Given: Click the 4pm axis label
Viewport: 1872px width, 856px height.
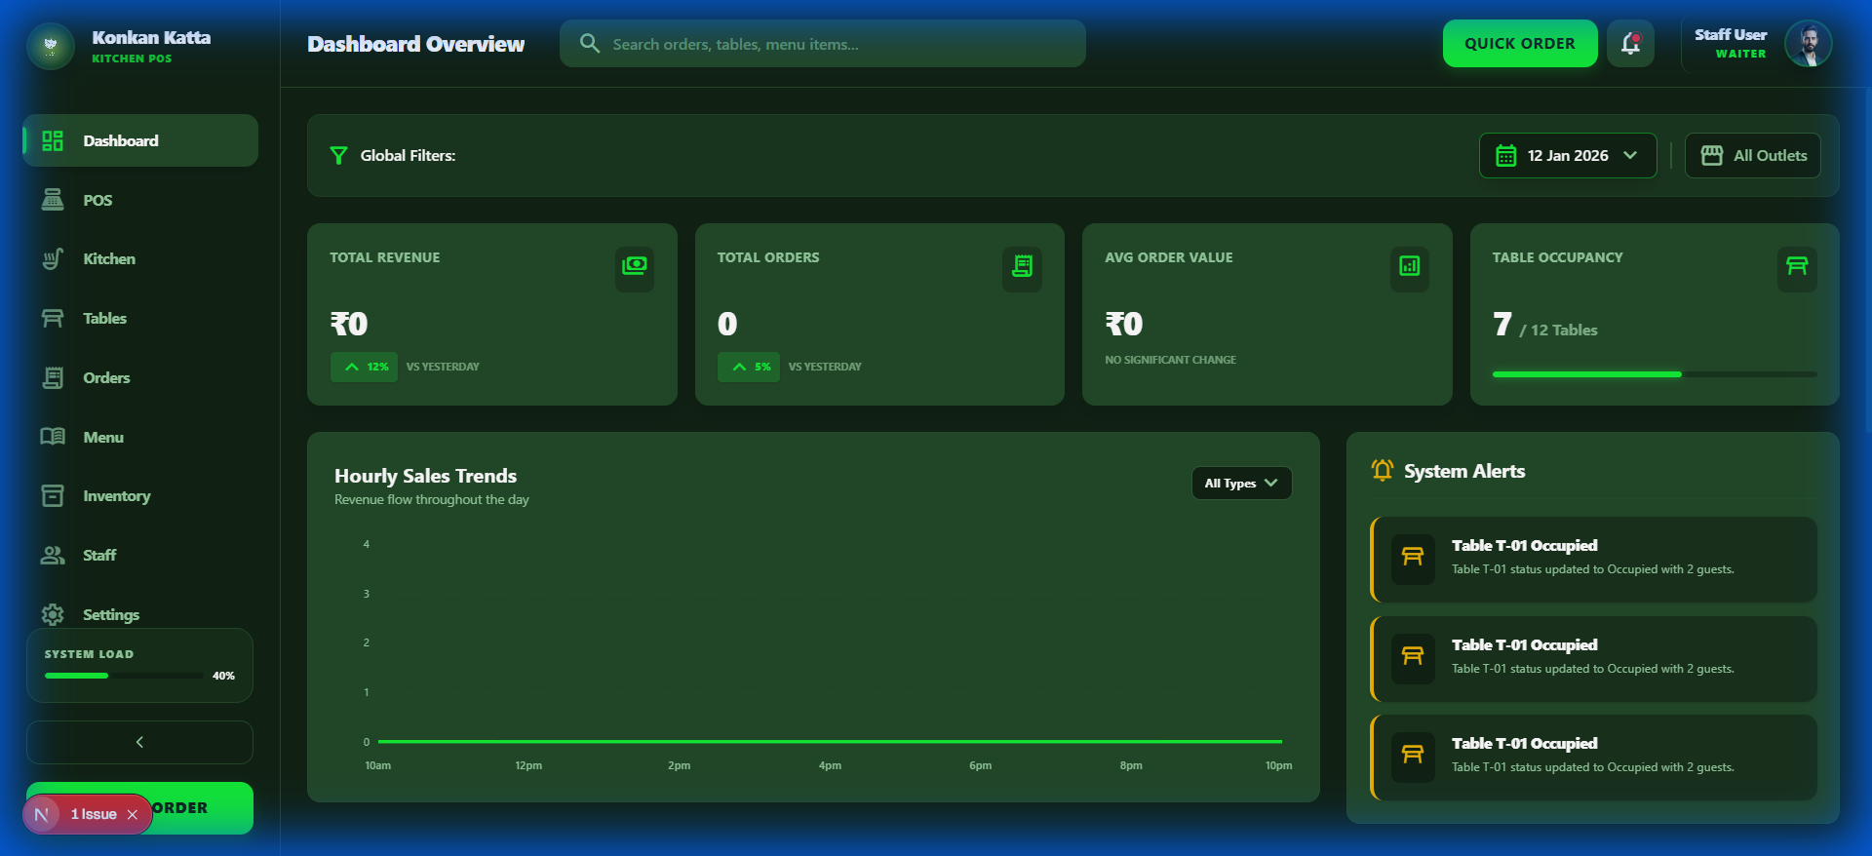Looking at the screenshot, I should click(x=830, y=766).
